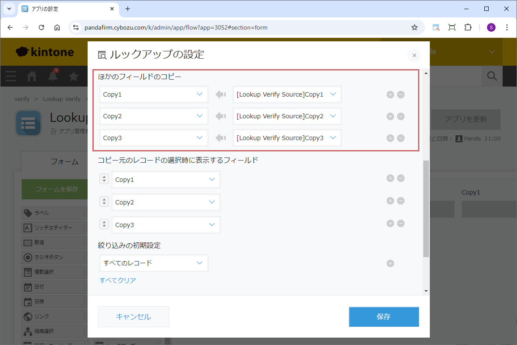The width and height of the screenshot is (517, 345).
Task: Open the Copy1 destination field dropdown
Action: click(153, 94)
